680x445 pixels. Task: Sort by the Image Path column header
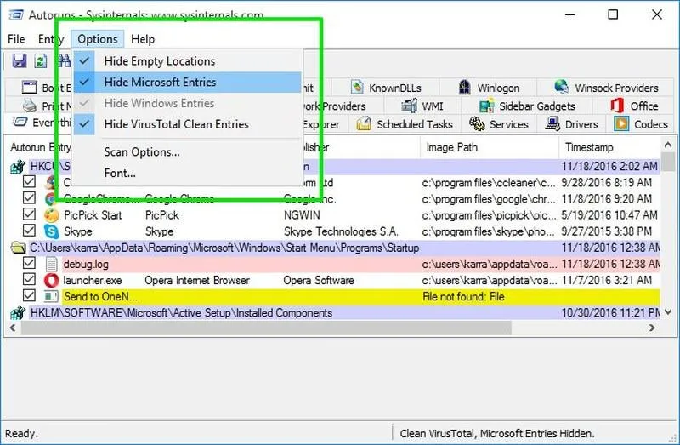tap(490, 147)
